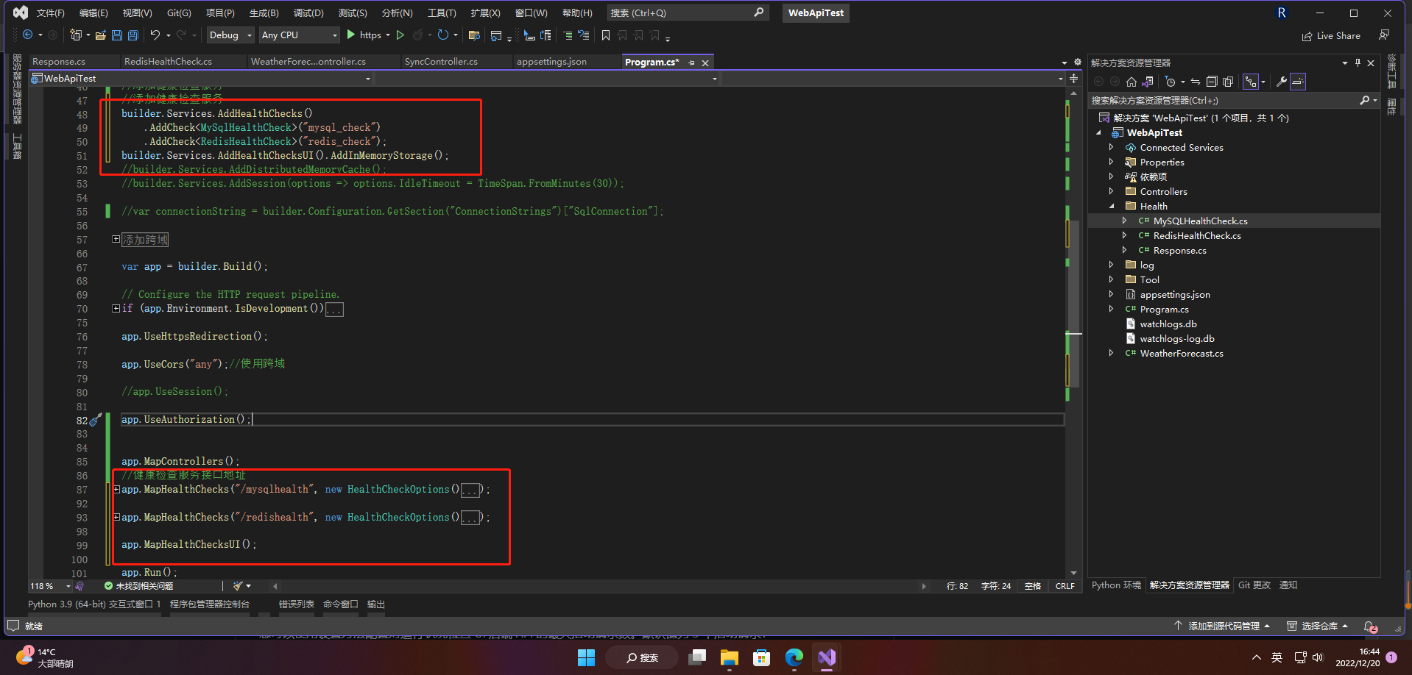
Task: Click the Solution Explorer search field
Action: (1233, 100)
